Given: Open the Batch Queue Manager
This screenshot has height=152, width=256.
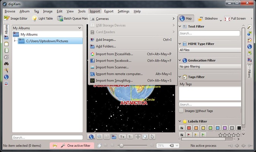Looking at the screenshot, I should [73, 19].
